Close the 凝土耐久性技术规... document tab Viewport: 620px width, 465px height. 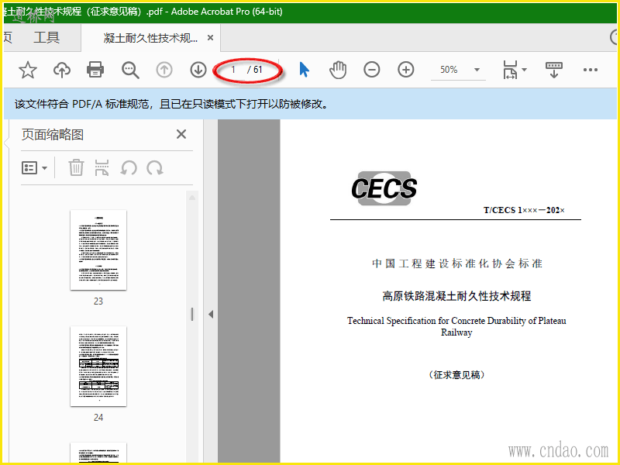pyautogui.click(x=210, y=37)
